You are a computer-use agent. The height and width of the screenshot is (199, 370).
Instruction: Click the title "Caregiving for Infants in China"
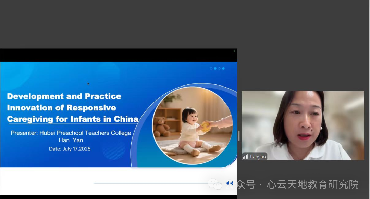[72, 119]
